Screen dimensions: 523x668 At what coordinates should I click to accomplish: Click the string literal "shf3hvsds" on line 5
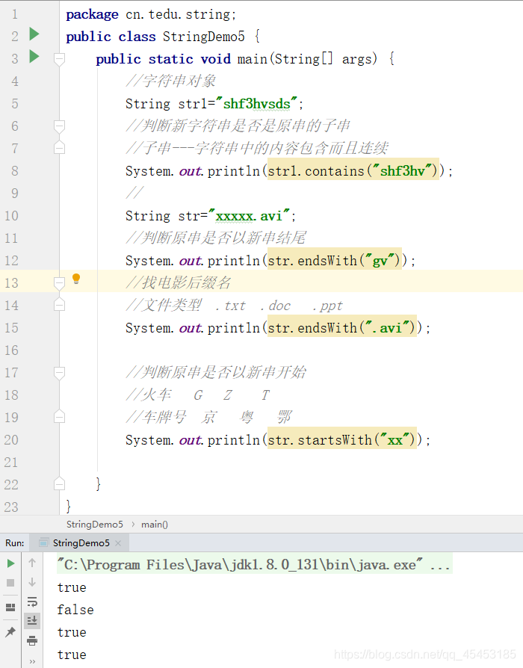(257, 104)
